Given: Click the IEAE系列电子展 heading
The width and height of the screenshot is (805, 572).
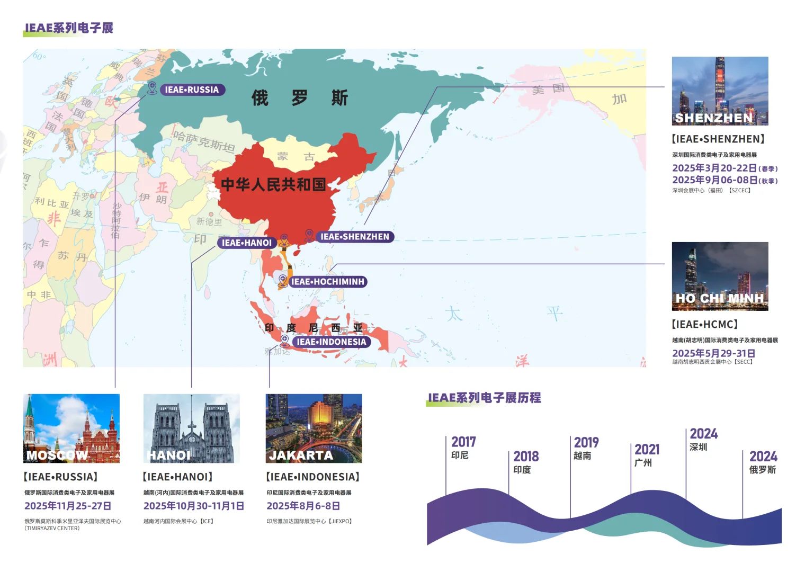Looking at the screenshot, I should click(69, 28).
